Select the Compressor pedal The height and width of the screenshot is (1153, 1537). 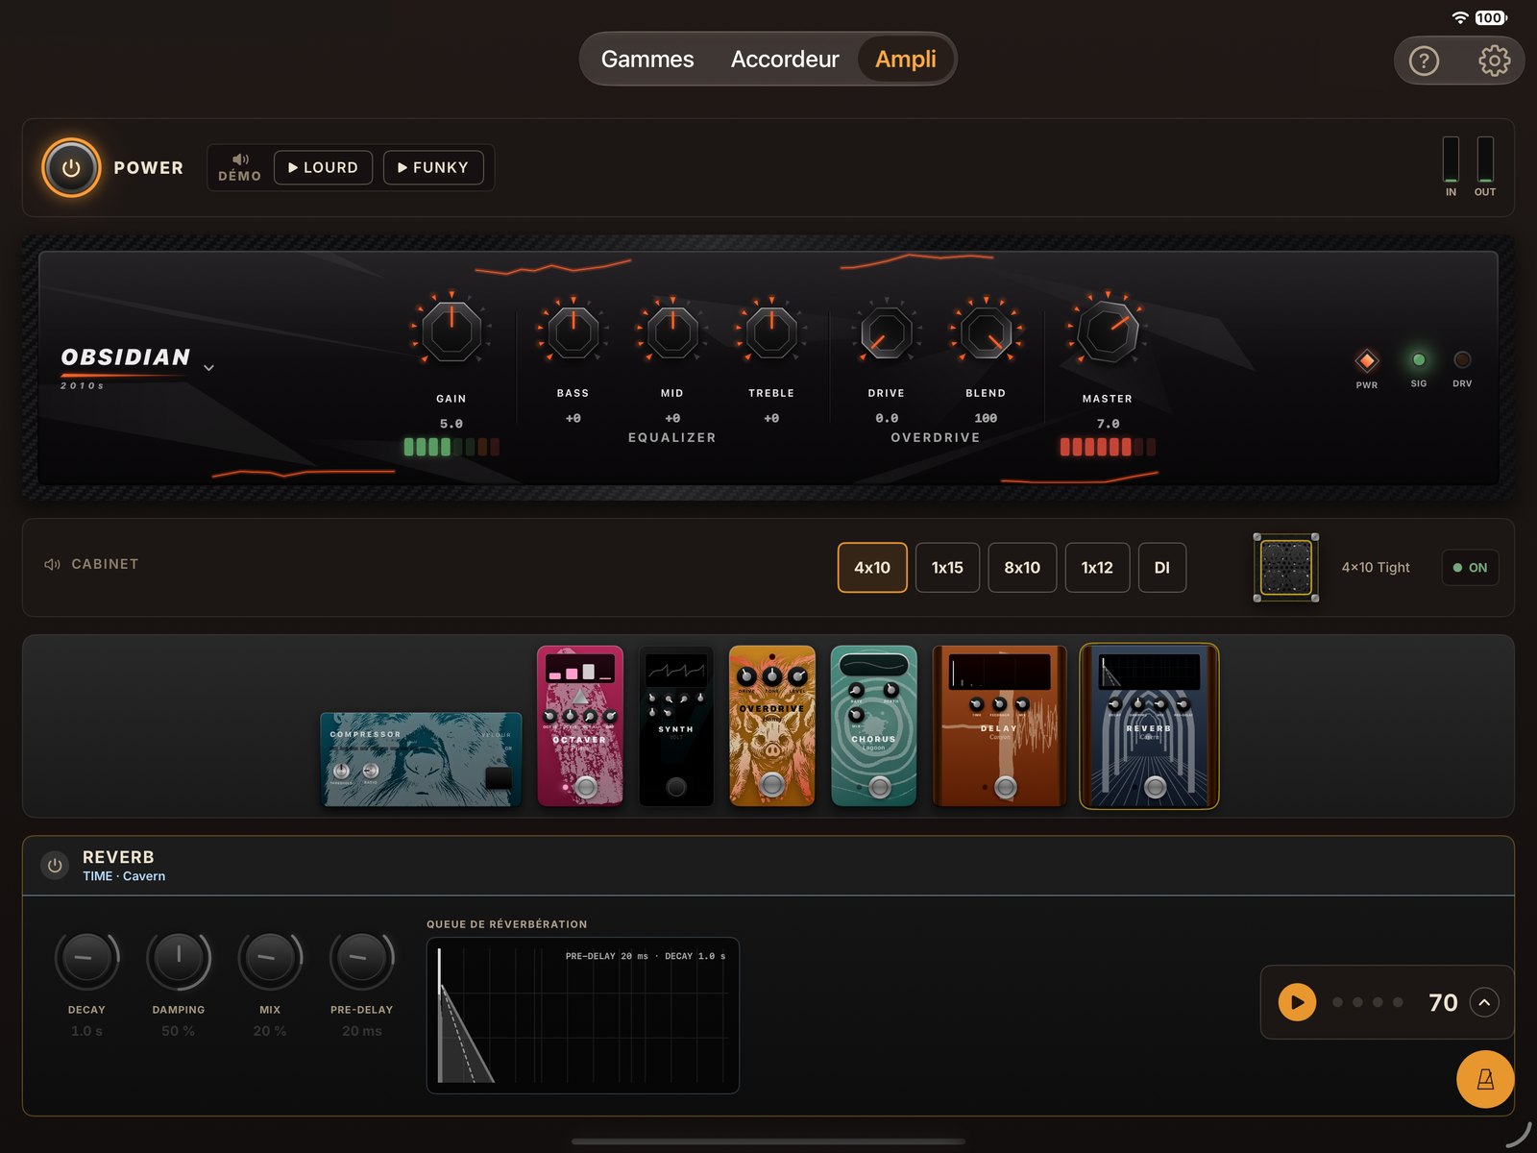point(421,759)
